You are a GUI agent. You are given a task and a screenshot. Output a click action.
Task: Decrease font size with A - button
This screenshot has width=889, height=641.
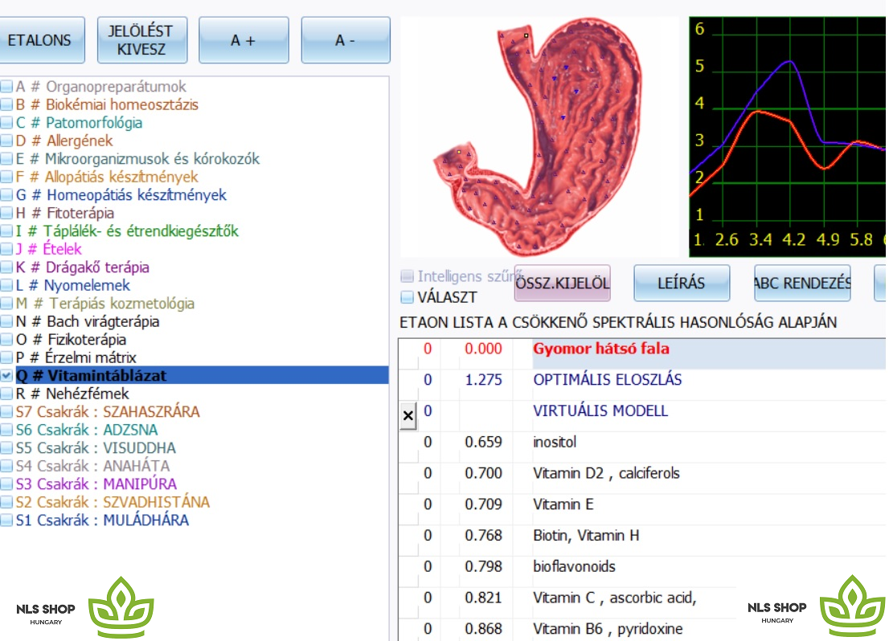point(346,40)
